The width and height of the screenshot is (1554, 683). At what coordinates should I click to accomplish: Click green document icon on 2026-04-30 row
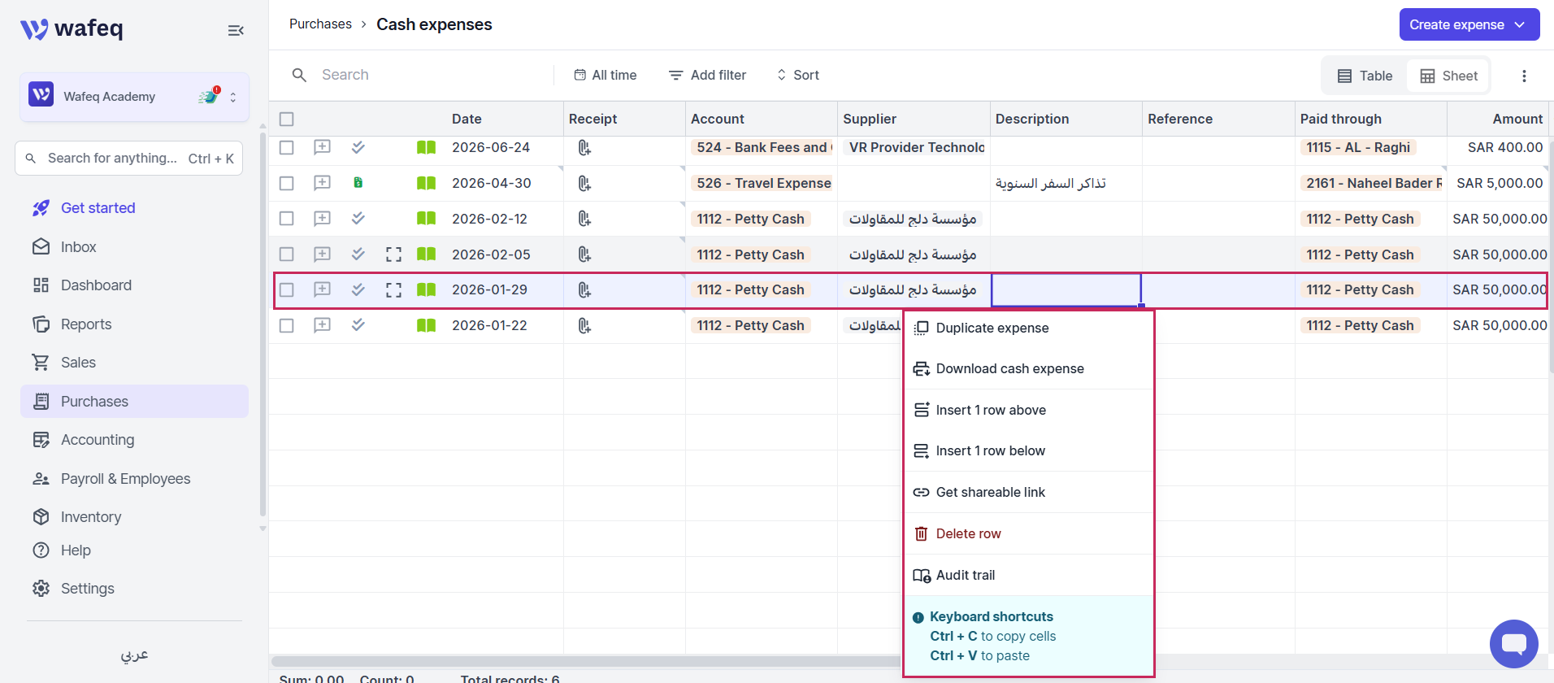click(358, 183)
